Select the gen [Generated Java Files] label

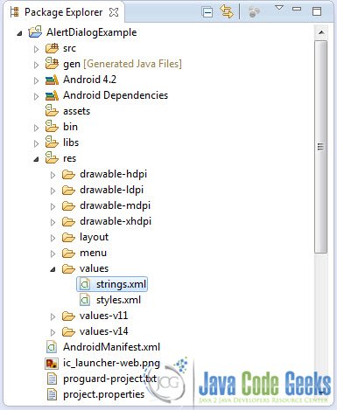point(123,64)
